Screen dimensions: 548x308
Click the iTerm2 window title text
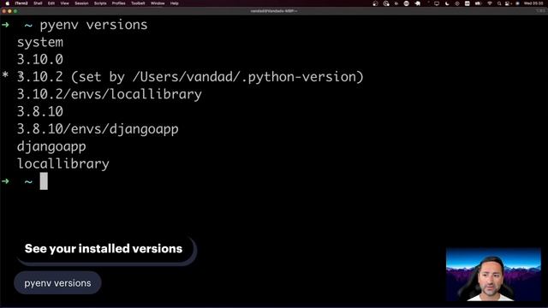(x=274, y=11)
